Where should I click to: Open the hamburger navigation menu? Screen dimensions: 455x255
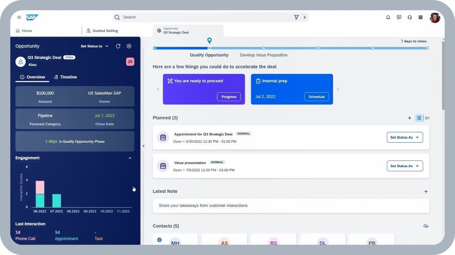pos(19,17)
